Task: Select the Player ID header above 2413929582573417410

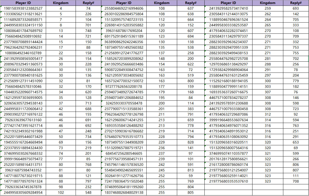Action: (x=228, y=3)
